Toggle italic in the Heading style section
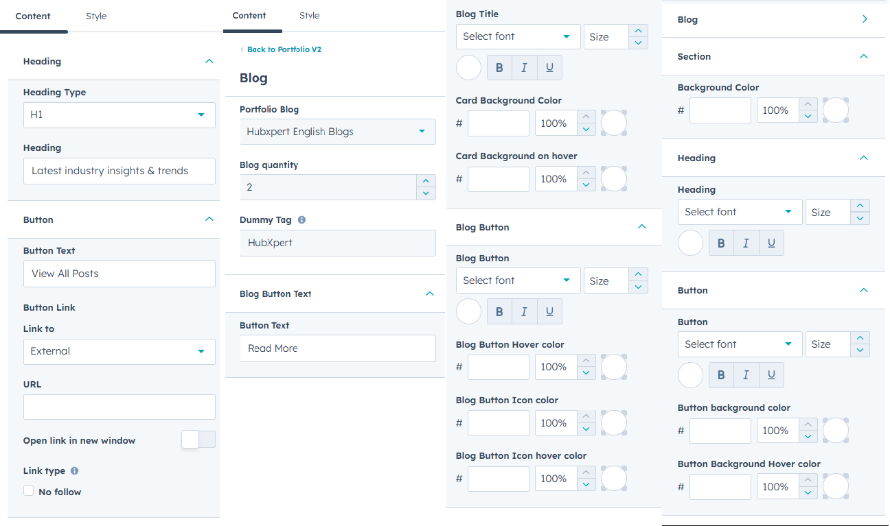The width and height of the screenshot is (890, 526). [x=746, y=243]
